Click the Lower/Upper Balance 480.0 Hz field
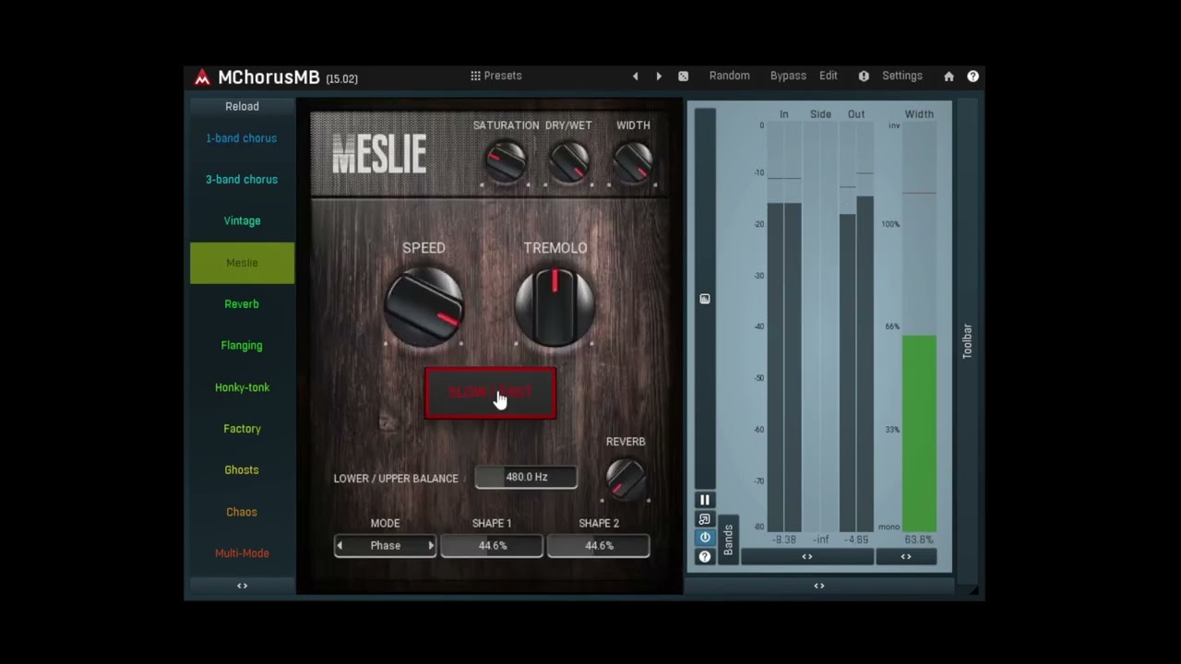The width and height of the screenshot is (1181, 664). tap(526, 477)
